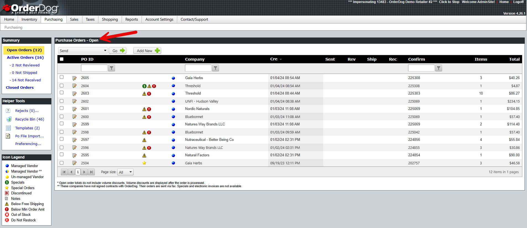
Task: Click the Shopping menu
Action: click(110, 19)
